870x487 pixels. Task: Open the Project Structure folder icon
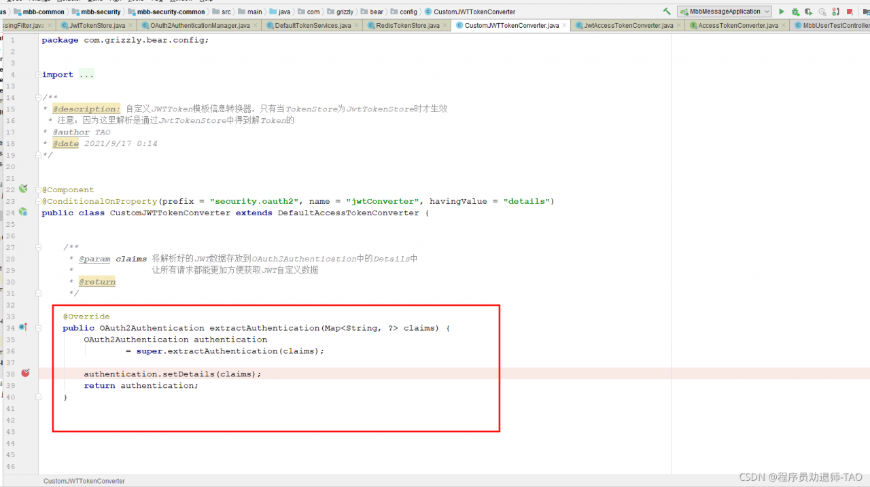coord(865,12)
